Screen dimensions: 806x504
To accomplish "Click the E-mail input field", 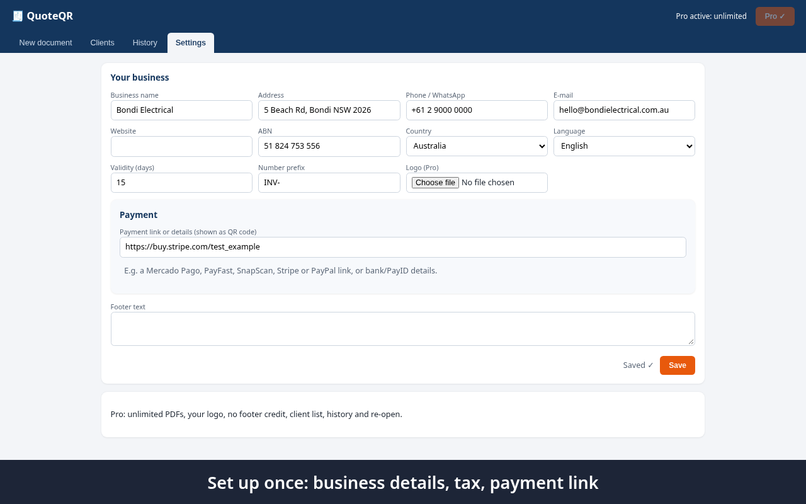I will click(x=624, y=110).
